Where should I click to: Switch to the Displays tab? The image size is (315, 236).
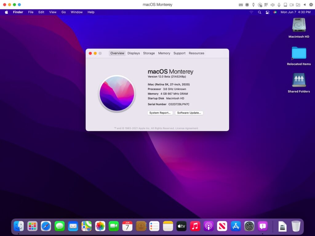click(134, 53)
